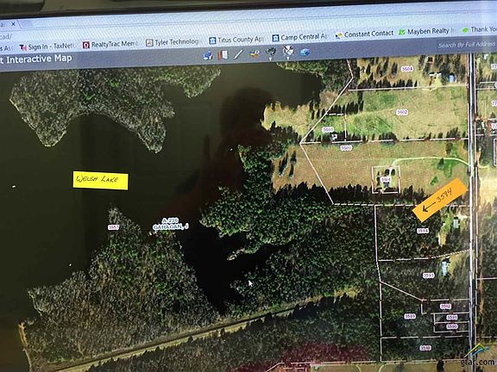Select parcel label 3601 near house
Viewport: 497px width, 372px height.
[x=386, y=180]
